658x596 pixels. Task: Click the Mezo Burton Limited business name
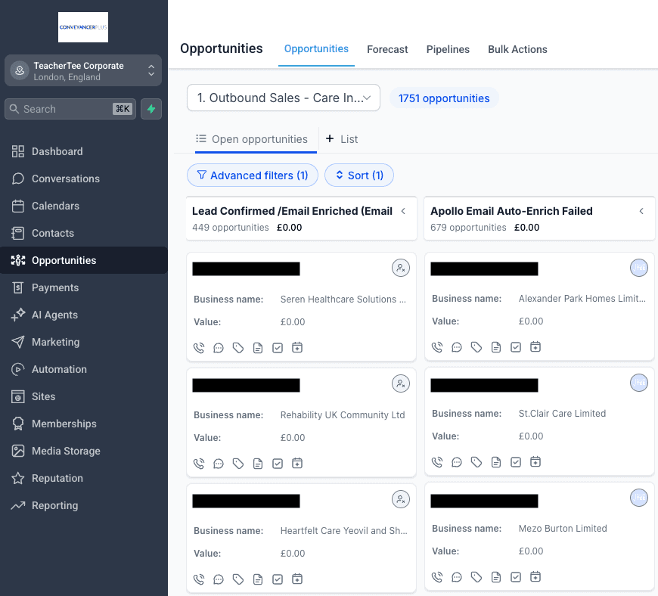(x=563, y=529)
